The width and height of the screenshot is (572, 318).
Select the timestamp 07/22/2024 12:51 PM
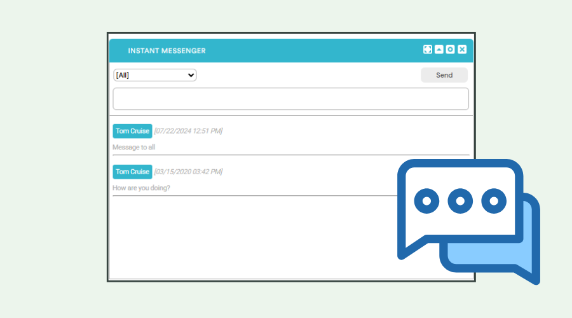[188, 131]
